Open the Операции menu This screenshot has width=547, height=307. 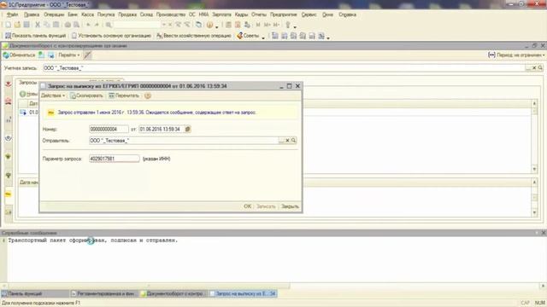tap(54, 14)
